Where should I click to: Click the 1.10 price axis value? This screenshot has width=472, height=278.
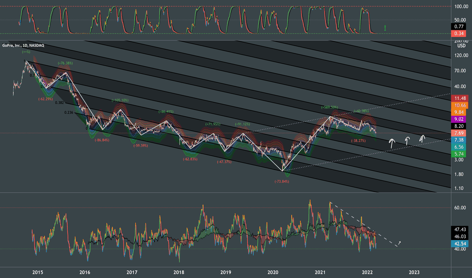[x=459, y=189]
